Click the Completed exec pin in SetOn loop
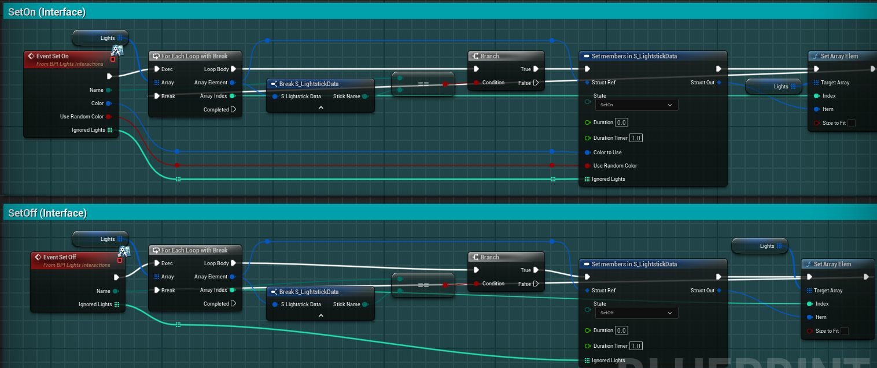Viewport: 877px width, 368px height. pos(233,109)
